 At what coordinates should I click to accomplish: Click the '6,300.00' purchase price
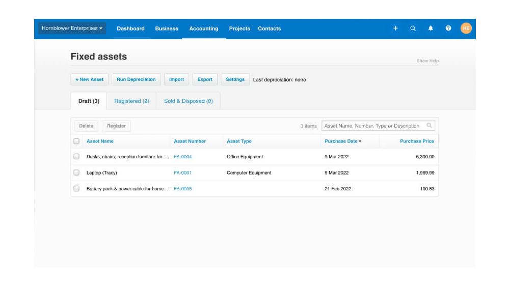pyautogui.click(x=425, y=157)
